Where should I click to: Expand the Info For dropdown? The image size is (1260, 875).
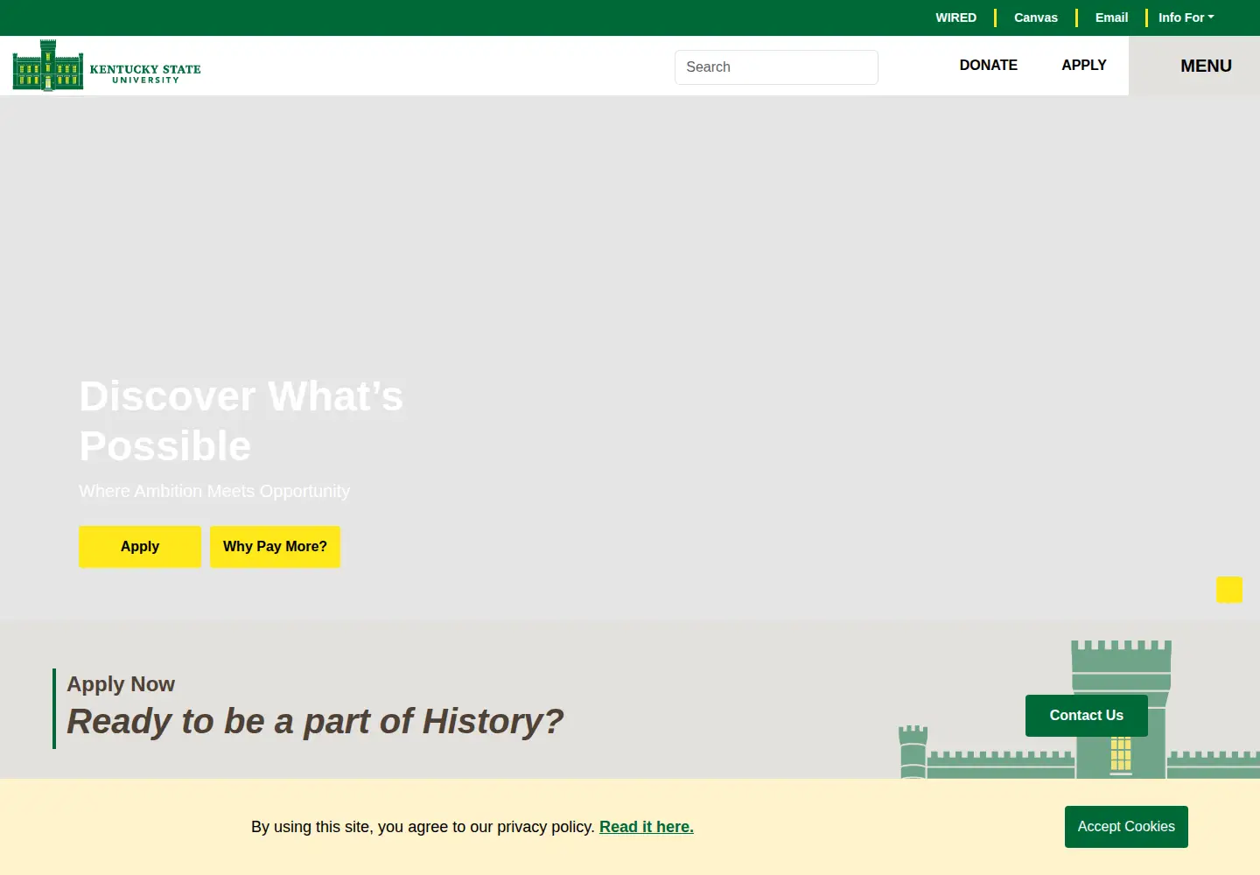tap(1186, 17)
